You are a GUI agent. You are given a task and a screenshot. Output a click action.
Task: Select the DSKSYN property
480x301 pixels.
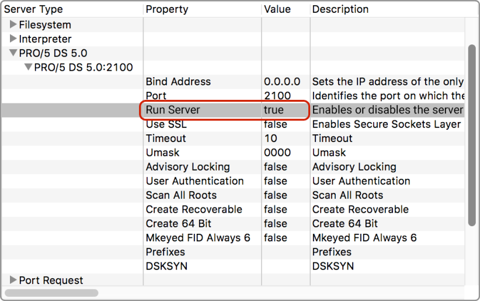[x=166, y=266]
